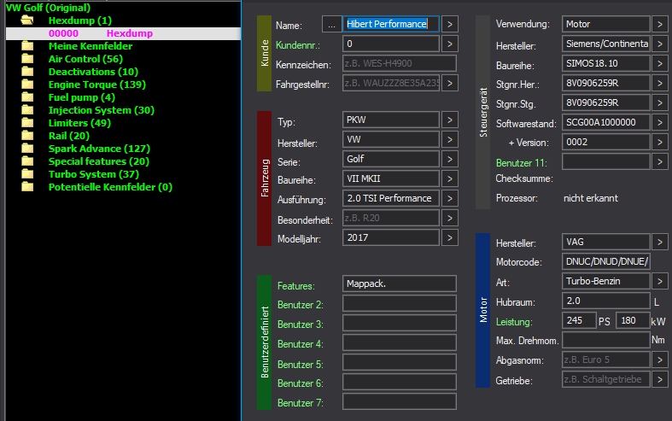
Task: Click the Air Control folder icon
Action: (x=27, y=59)
